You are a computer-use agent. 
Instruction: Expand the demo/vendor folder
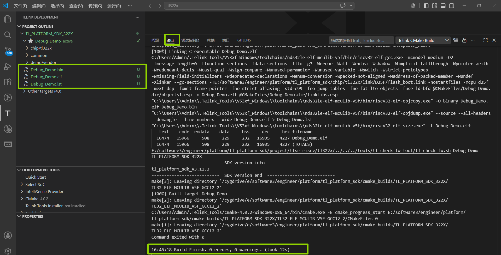[x=27, y=62]
